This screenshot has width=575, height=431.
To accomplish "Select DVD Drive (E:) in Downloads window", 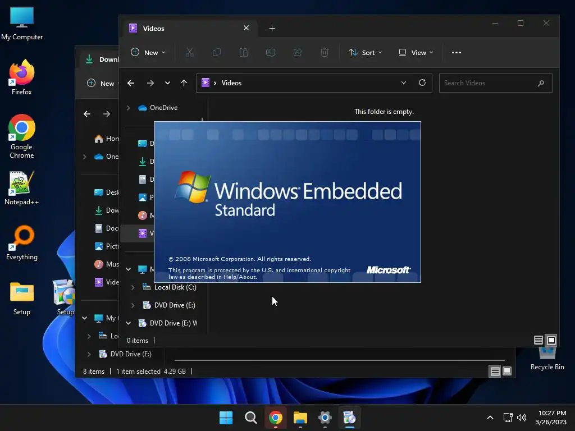I will [x=125, y=354].
